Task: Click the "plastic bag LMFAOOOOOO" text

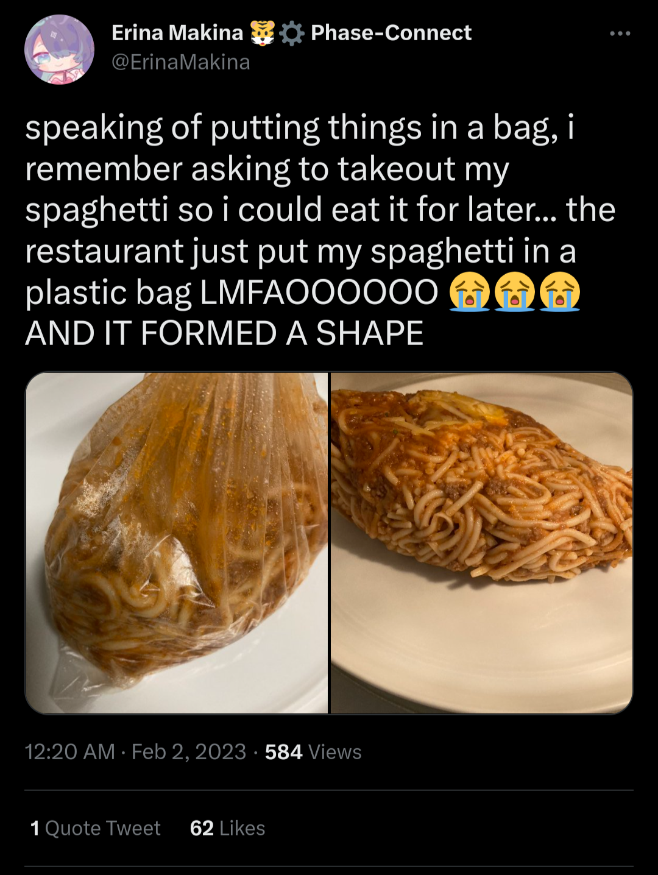Action: click(x=232, y=292)
